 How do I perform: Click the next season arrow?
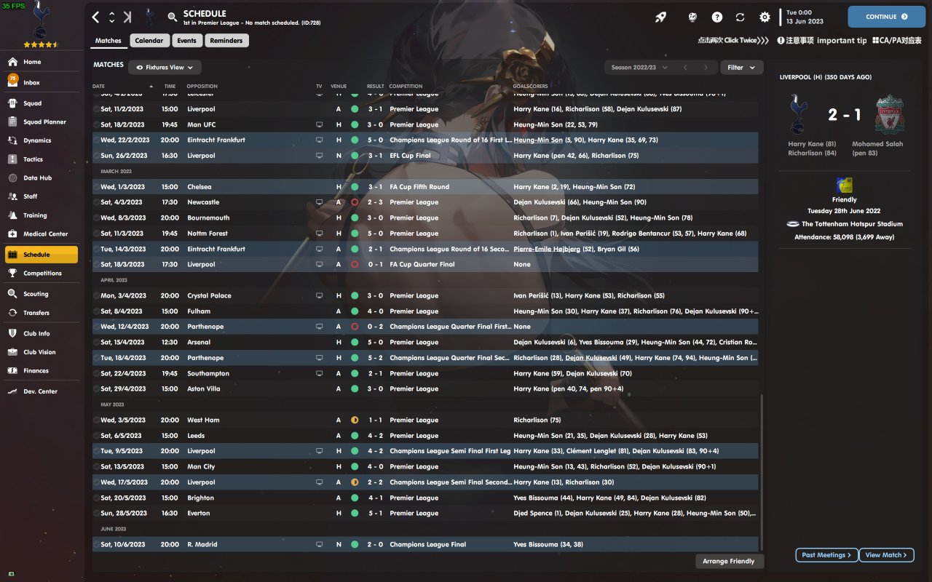point(706,68)
